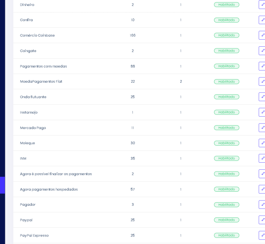This screenshot has width=265, height=244.
Task: Open edit icon for Coingate row
Action: tap(262, 51)
